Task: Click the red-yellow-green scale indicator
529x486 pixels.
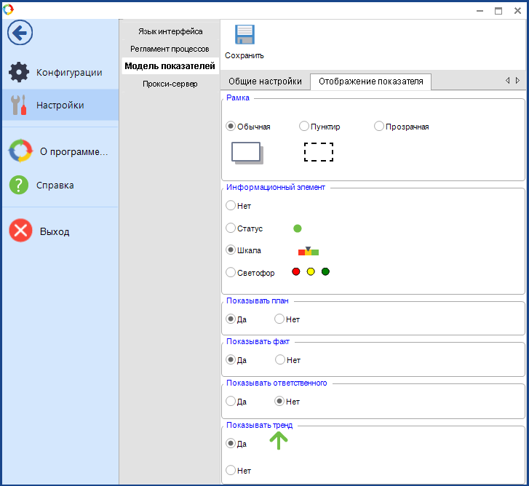Action: coord(309,251)
